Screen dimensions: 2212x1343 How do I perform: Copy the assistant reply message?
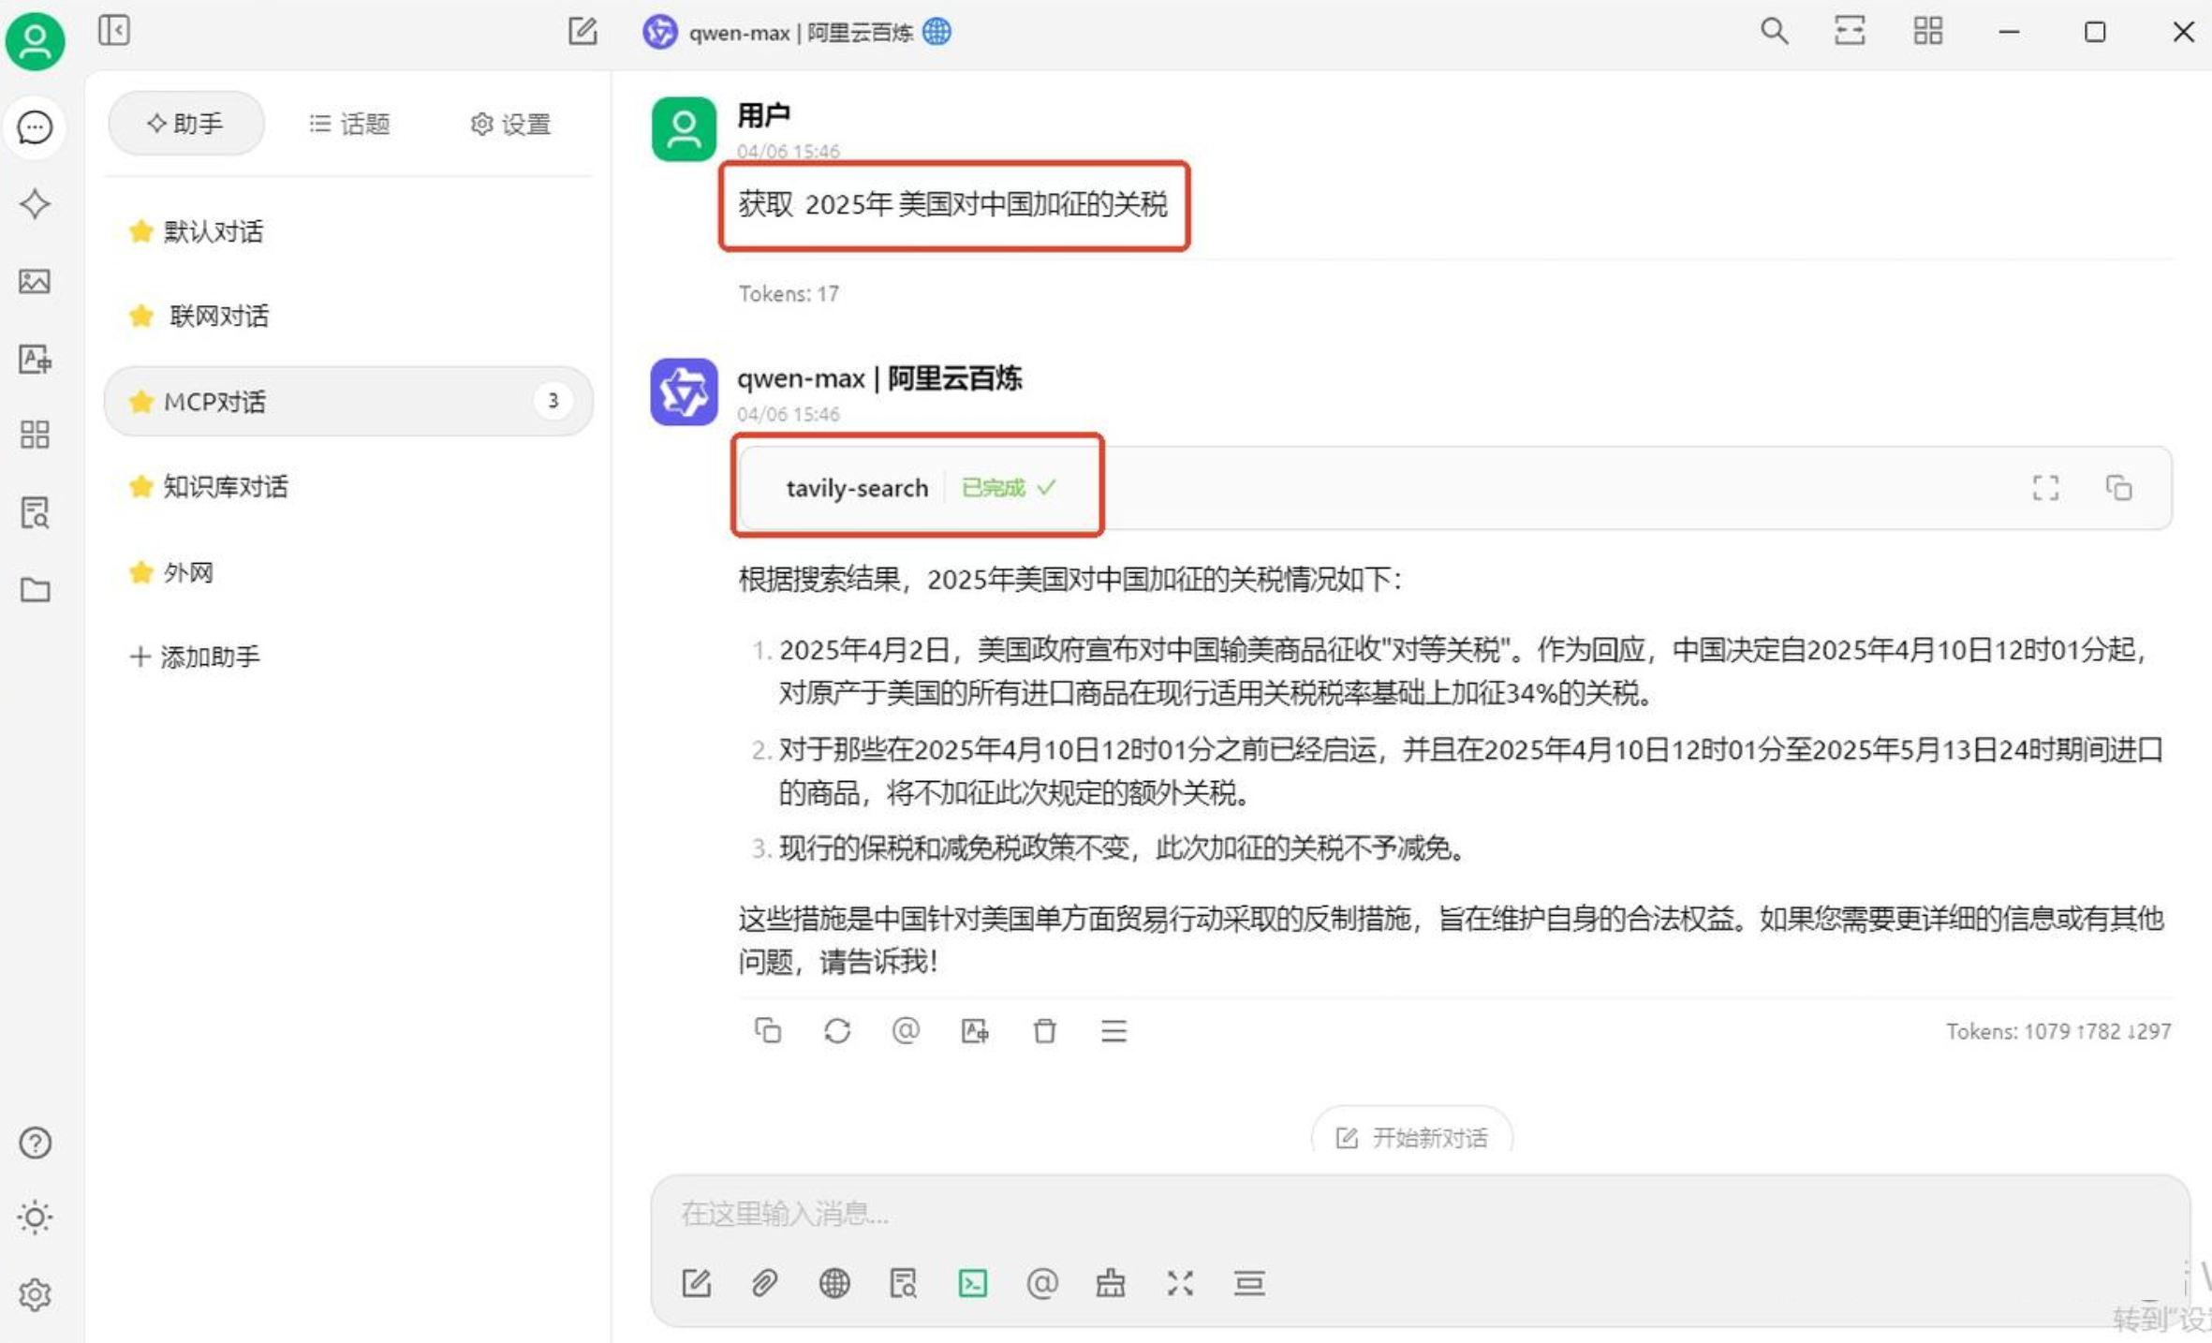tap(768, 1031)
